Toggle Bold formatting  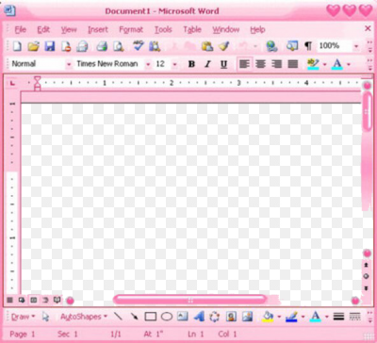[191, 64]
